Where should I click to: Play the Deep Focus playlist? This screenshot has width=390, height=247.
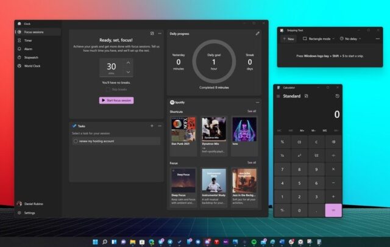coord(183,181)
